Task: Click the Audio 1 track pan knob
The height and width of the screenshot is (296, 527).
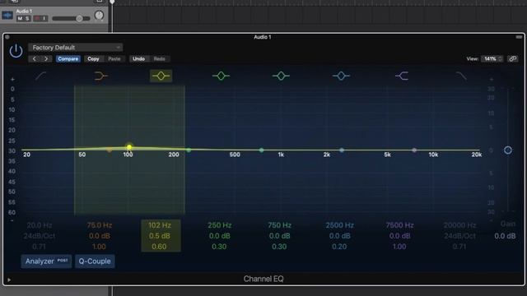Action: tap(99, 16)
